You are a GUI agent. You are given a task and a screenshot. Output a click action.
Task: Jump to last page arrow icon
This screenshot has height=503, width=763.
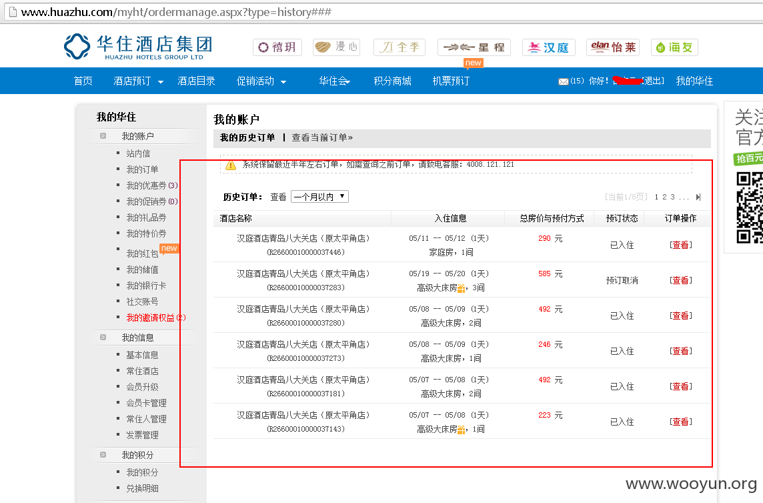(x=698, y=197)
